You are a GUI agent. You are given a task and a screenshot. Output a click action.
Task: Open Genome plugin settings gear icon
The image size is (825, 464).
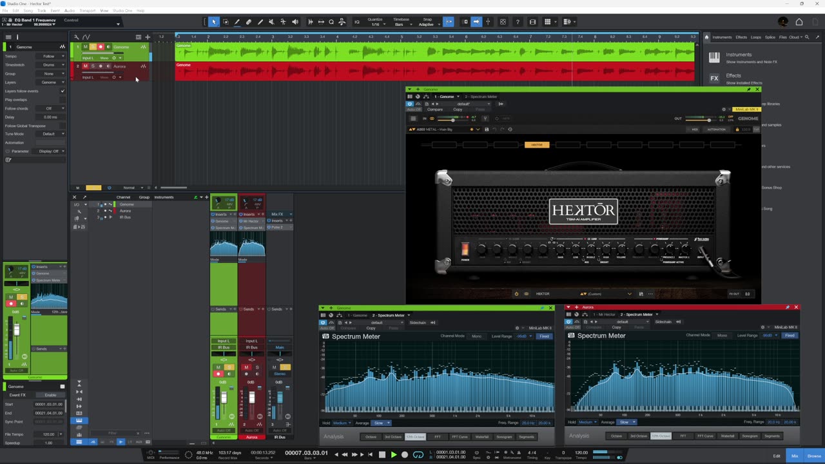[724, 110]
